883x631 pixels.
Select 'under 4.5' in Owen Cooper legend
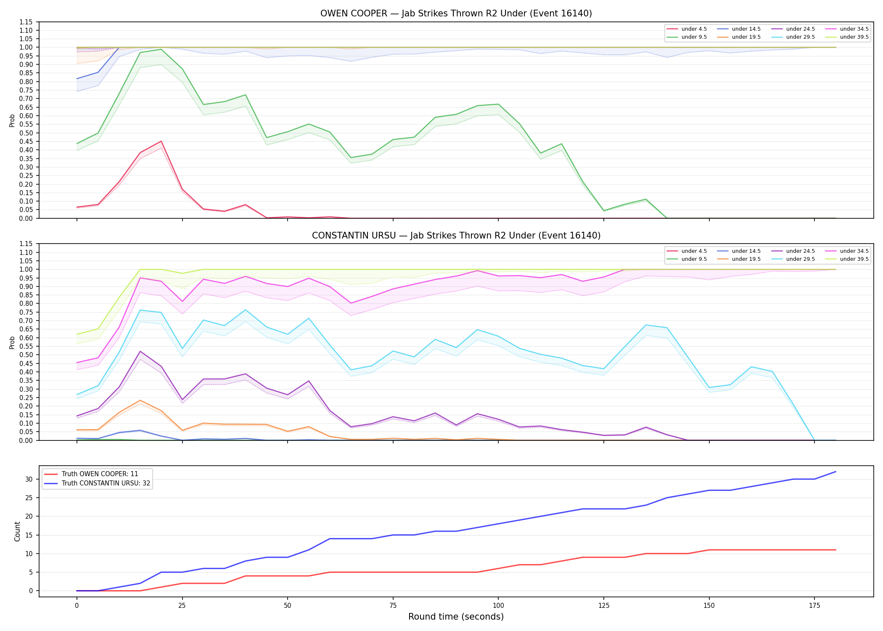[687, 29]
